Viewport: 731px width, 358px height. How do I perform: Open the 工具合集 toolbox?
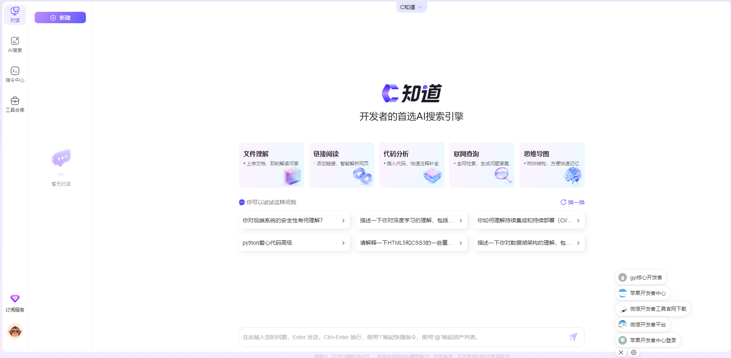[15, 105]
